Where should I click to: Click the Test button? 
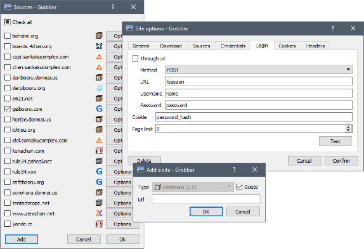tap(335, 141)
